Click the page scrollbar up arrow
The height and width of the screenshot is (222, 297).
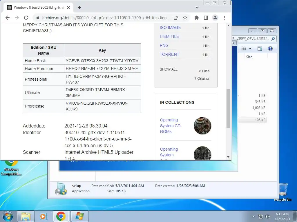(229, 26)
